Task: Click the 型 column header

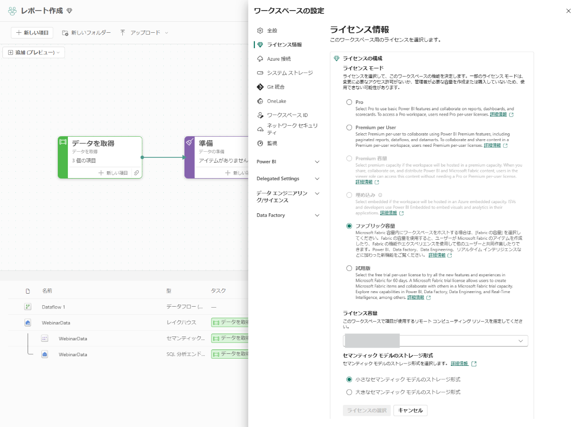Action: click(x=169, y=291)
